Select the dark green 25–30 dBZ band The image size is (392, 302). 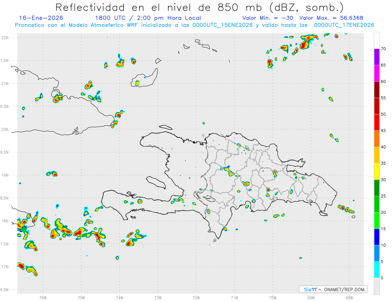click(x=377, y=188)
